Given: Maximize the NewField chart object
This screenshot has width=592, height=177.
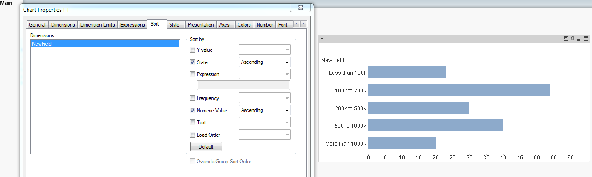Looking at the screenshot, I should click(x=587, y=39).
